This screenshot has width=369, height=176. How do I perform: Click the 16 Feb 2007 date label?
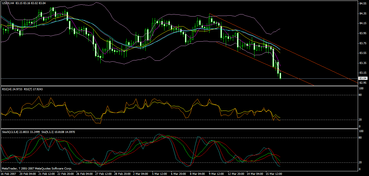(9, 174)
